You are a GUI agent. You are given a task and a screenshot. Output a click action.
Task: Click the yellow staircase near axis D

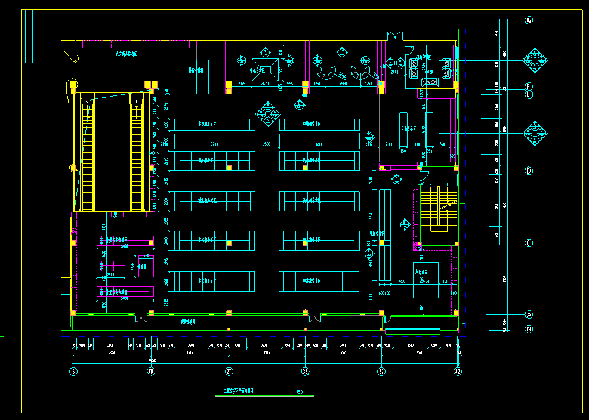click(439, 209)
